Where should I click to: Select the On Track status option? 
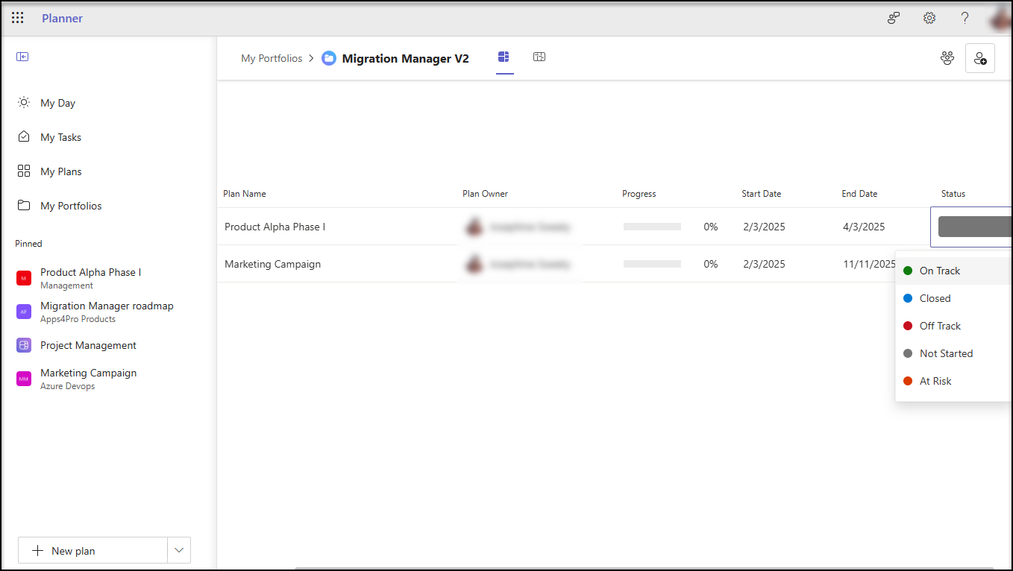pyautogui.click(x=938, y=271)
